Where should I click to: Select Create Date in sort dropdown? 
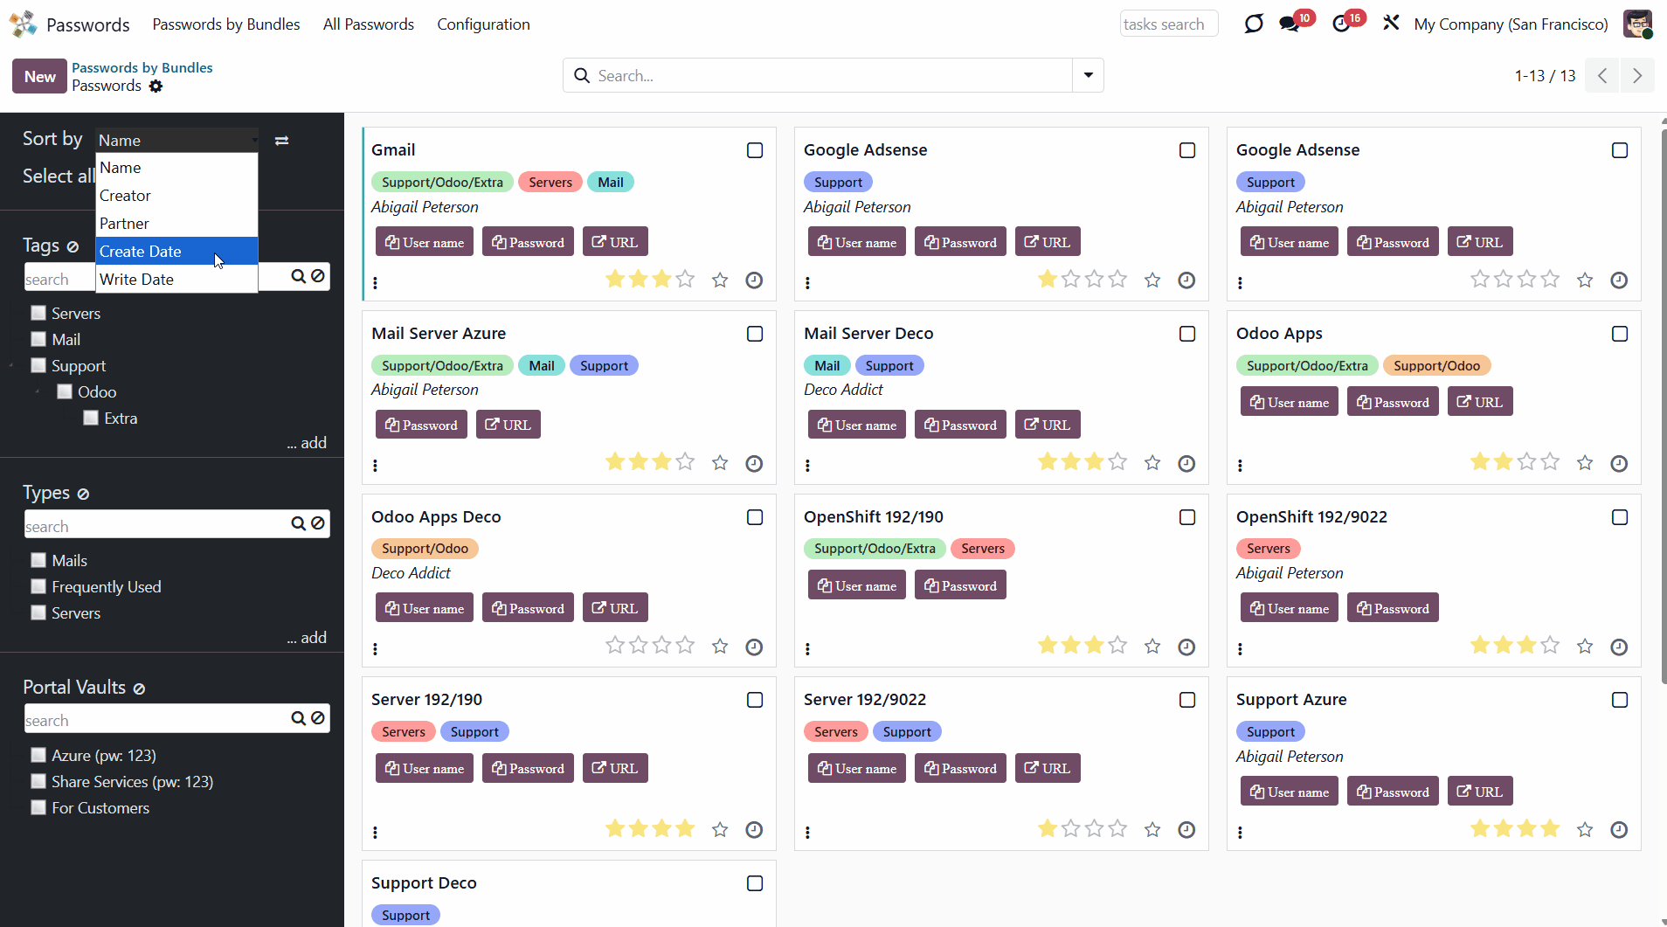[141, 252]
